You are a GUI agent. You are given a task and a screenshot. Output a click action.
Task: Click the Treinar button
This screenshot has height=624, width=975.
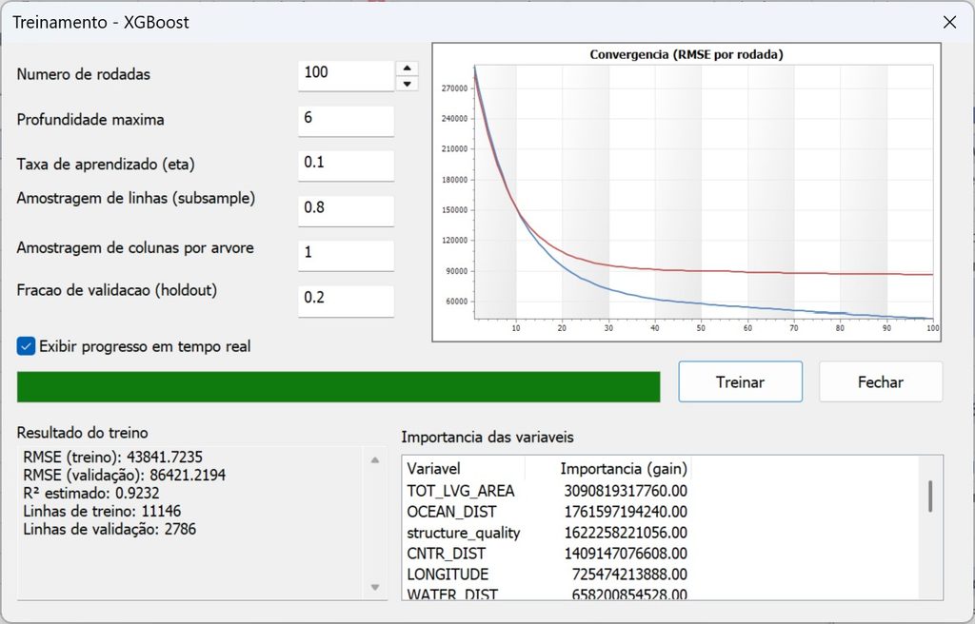tap(740, 381)
